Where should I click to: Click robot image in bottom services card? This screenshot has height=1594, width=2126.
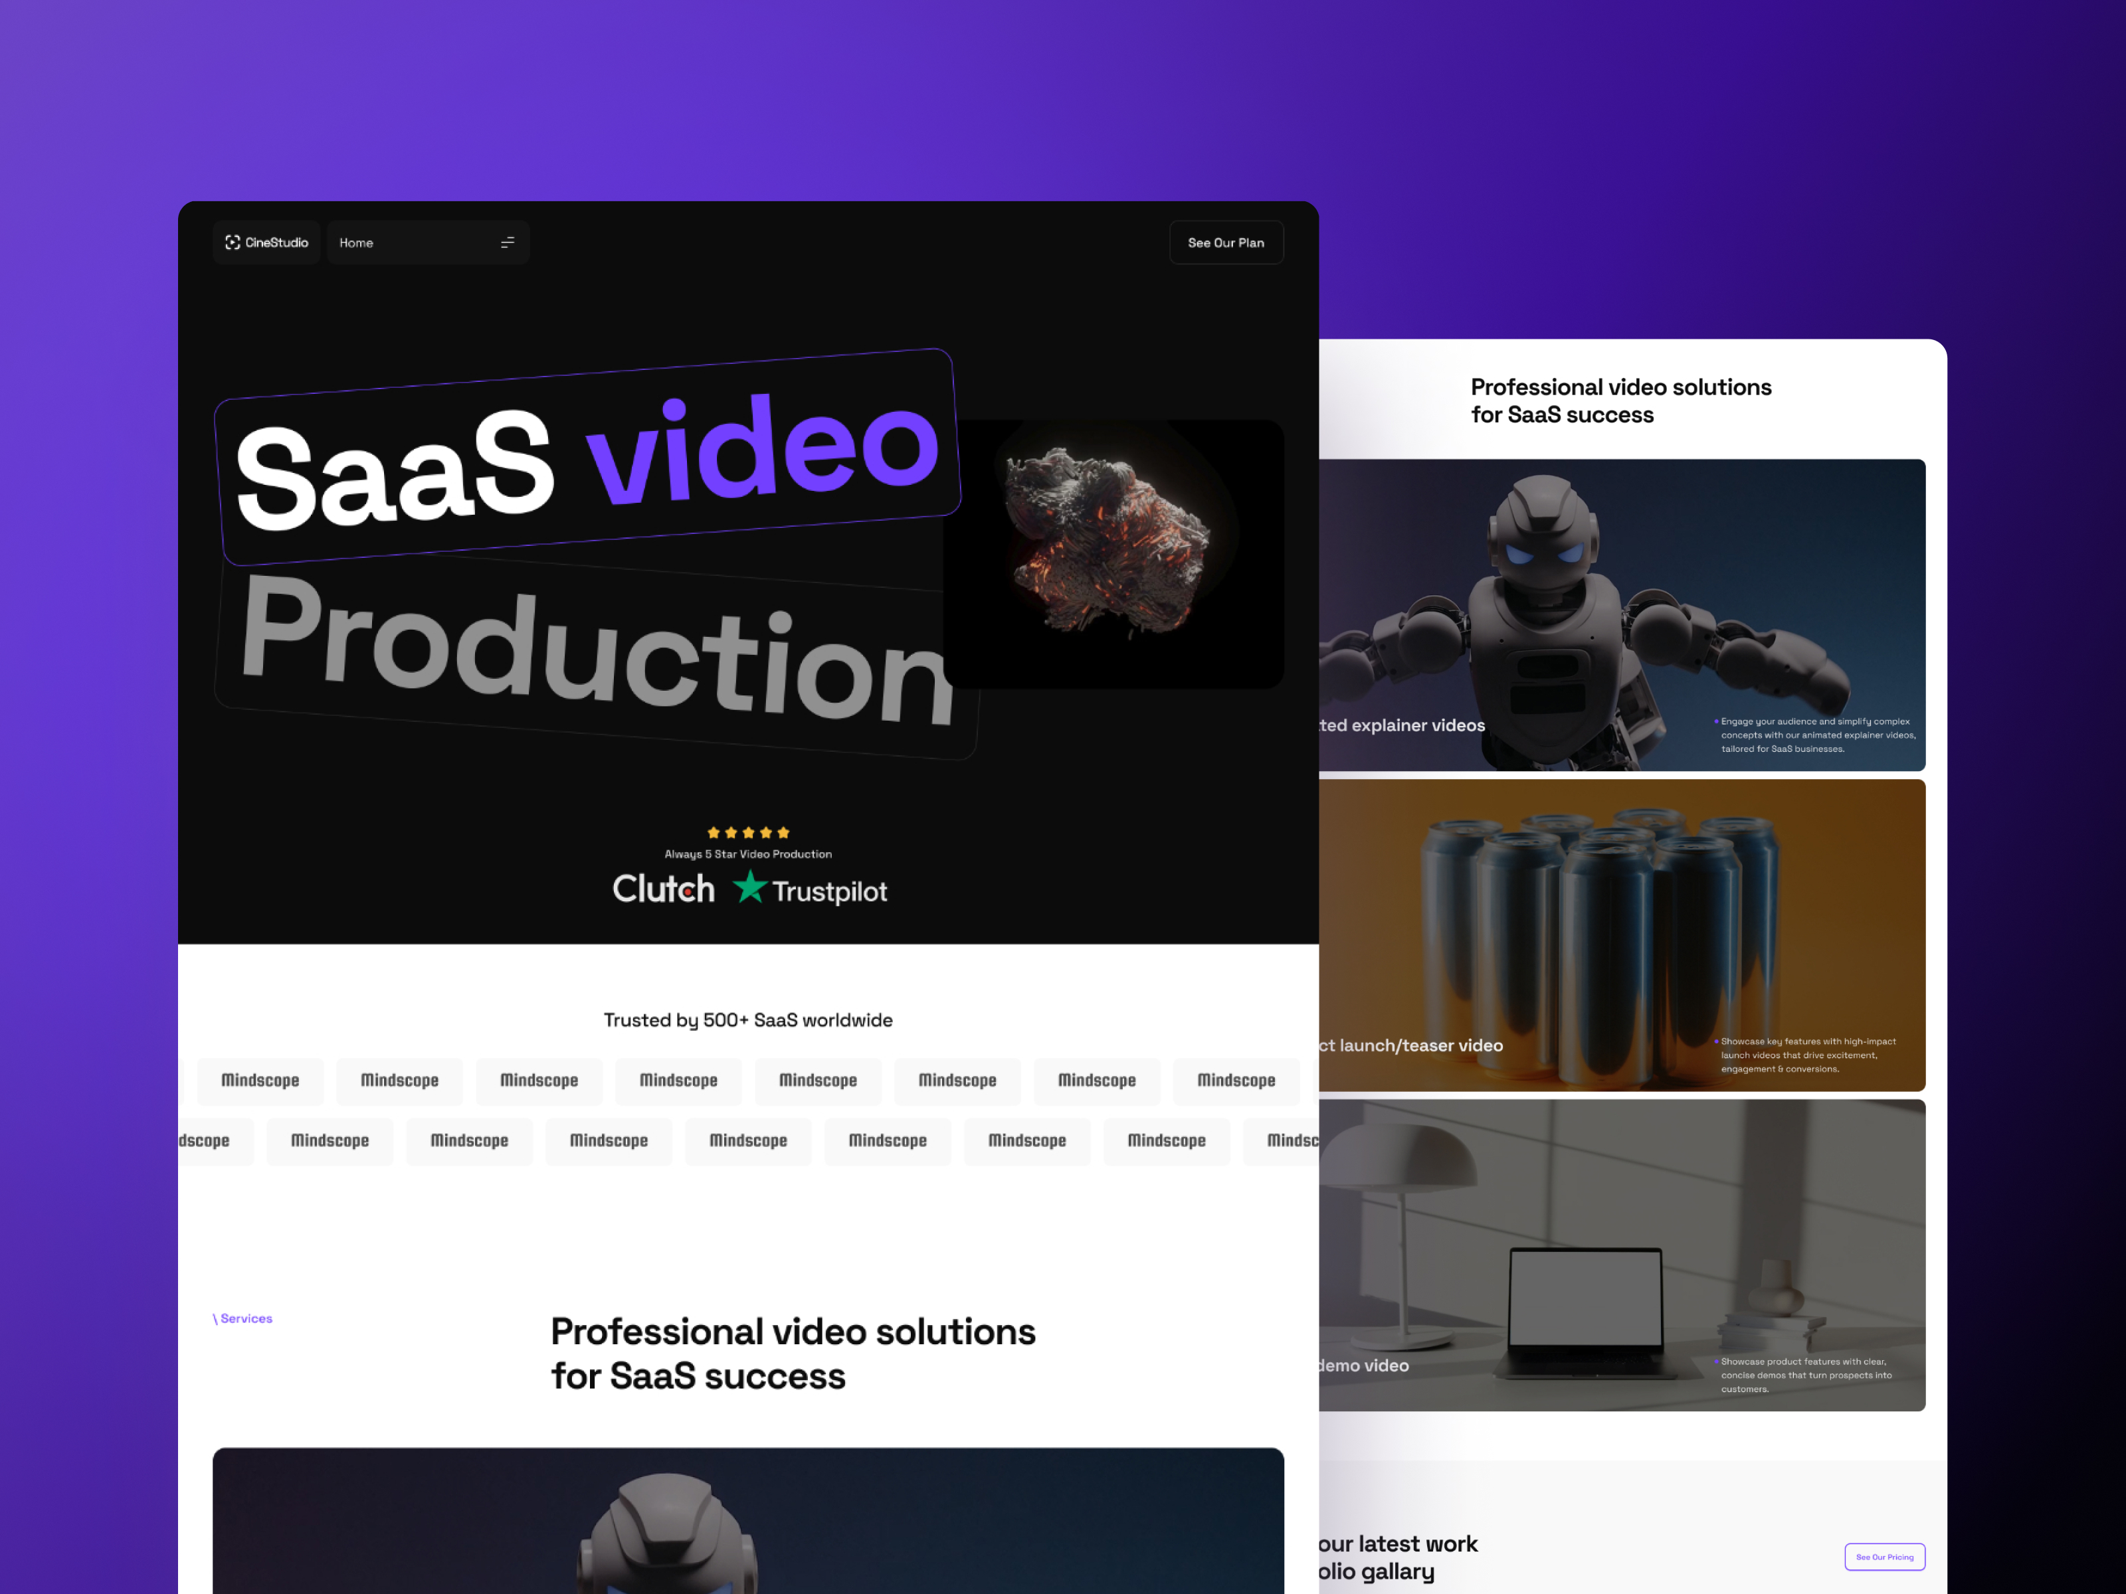click(x=667, y=1532)
